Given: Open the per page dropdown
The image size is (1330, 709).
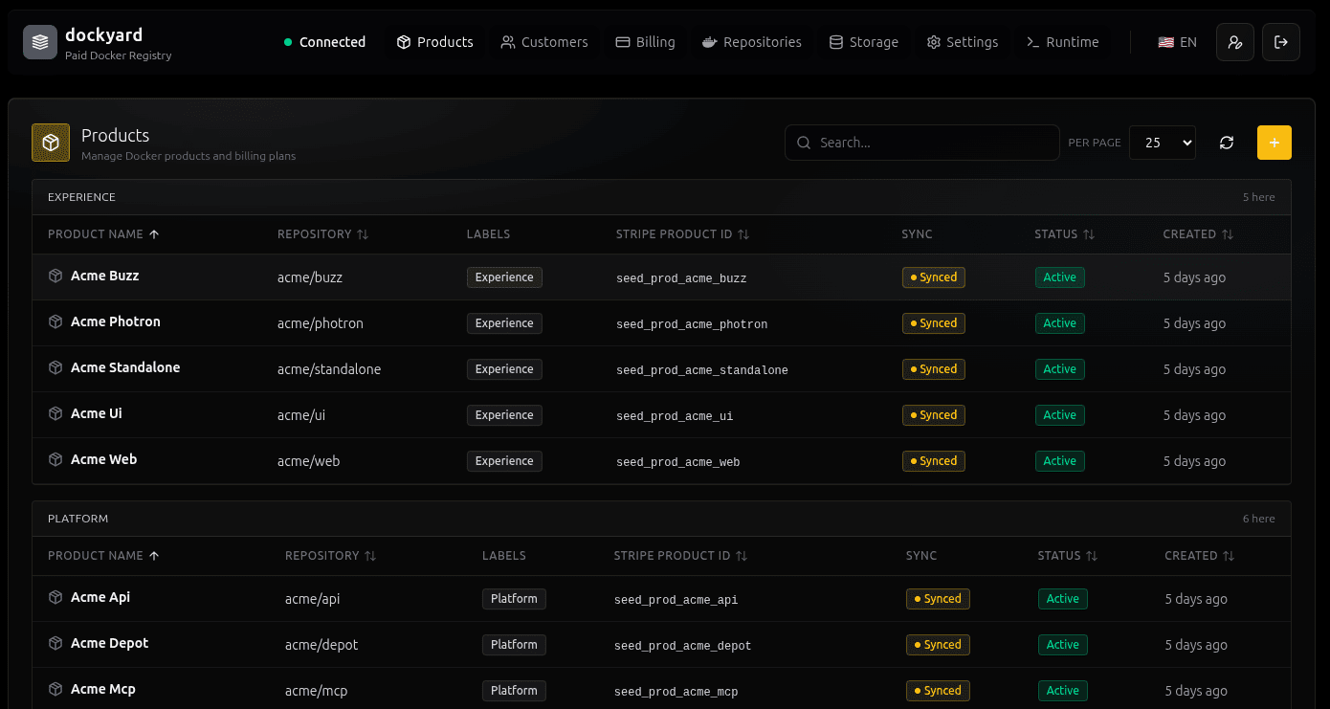Looking at the screenshot, I should (x=1163, y=143).
